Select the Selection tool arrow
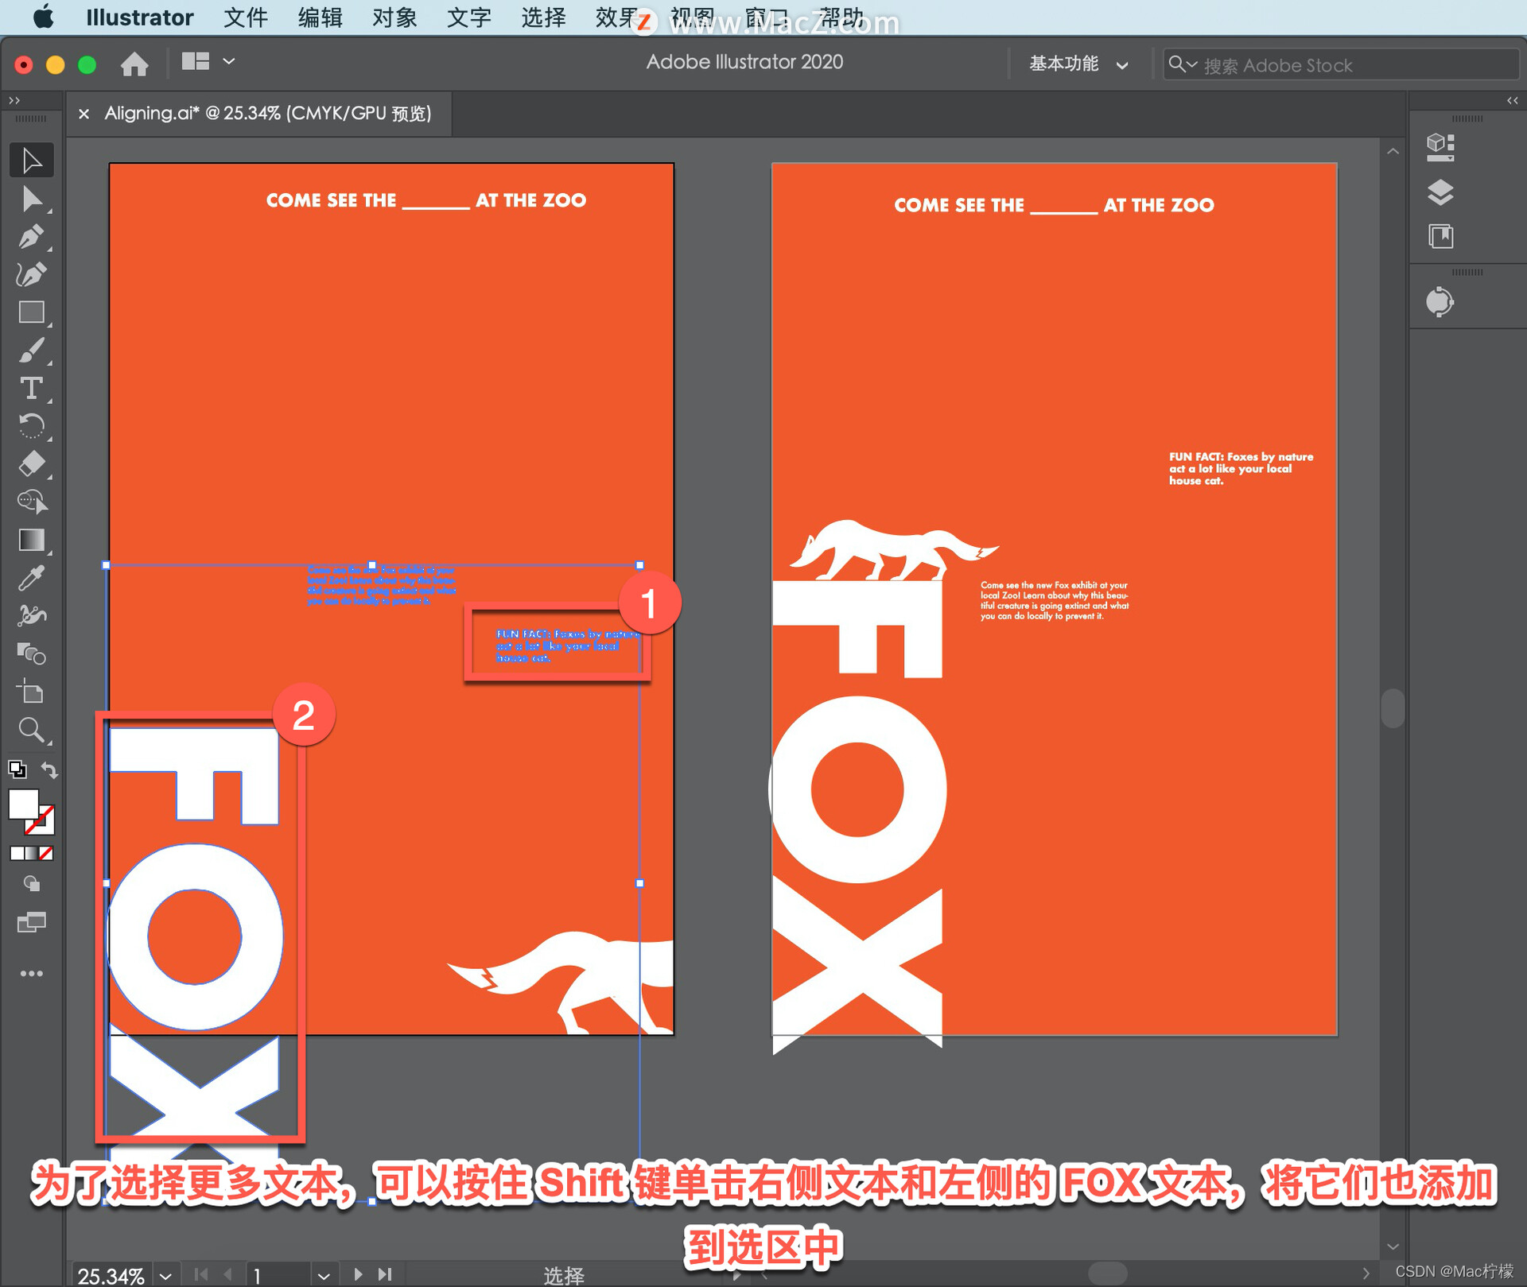This screenshot has height=1287, width=1527. (31, 161)
